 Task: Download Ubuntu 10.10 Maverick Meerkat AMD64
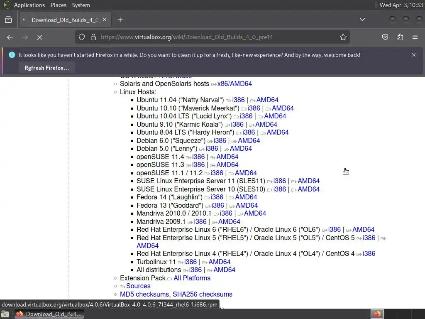(x=283, y=108)
